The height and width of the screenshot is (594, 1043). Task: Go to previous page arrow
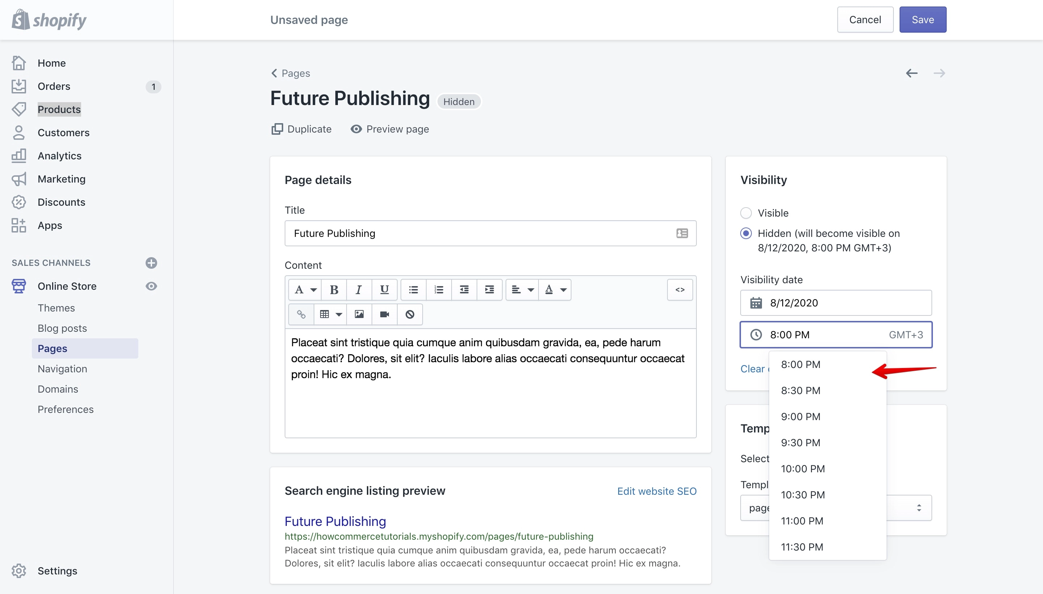[x=912, y=73]
